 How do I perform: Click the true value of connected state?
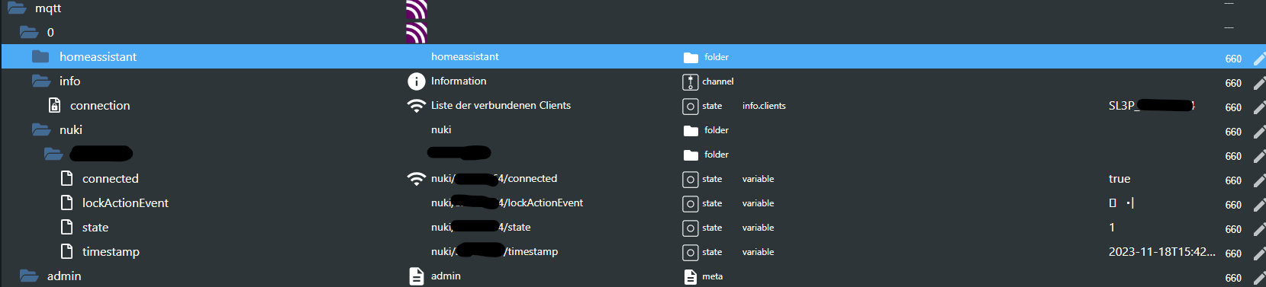(x=1119, y=179)
